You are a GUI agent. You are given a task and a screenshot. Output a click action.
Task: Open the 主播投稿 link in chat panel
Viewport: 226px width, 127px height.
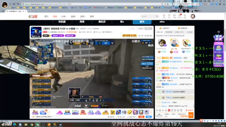[x=165, y=28]
